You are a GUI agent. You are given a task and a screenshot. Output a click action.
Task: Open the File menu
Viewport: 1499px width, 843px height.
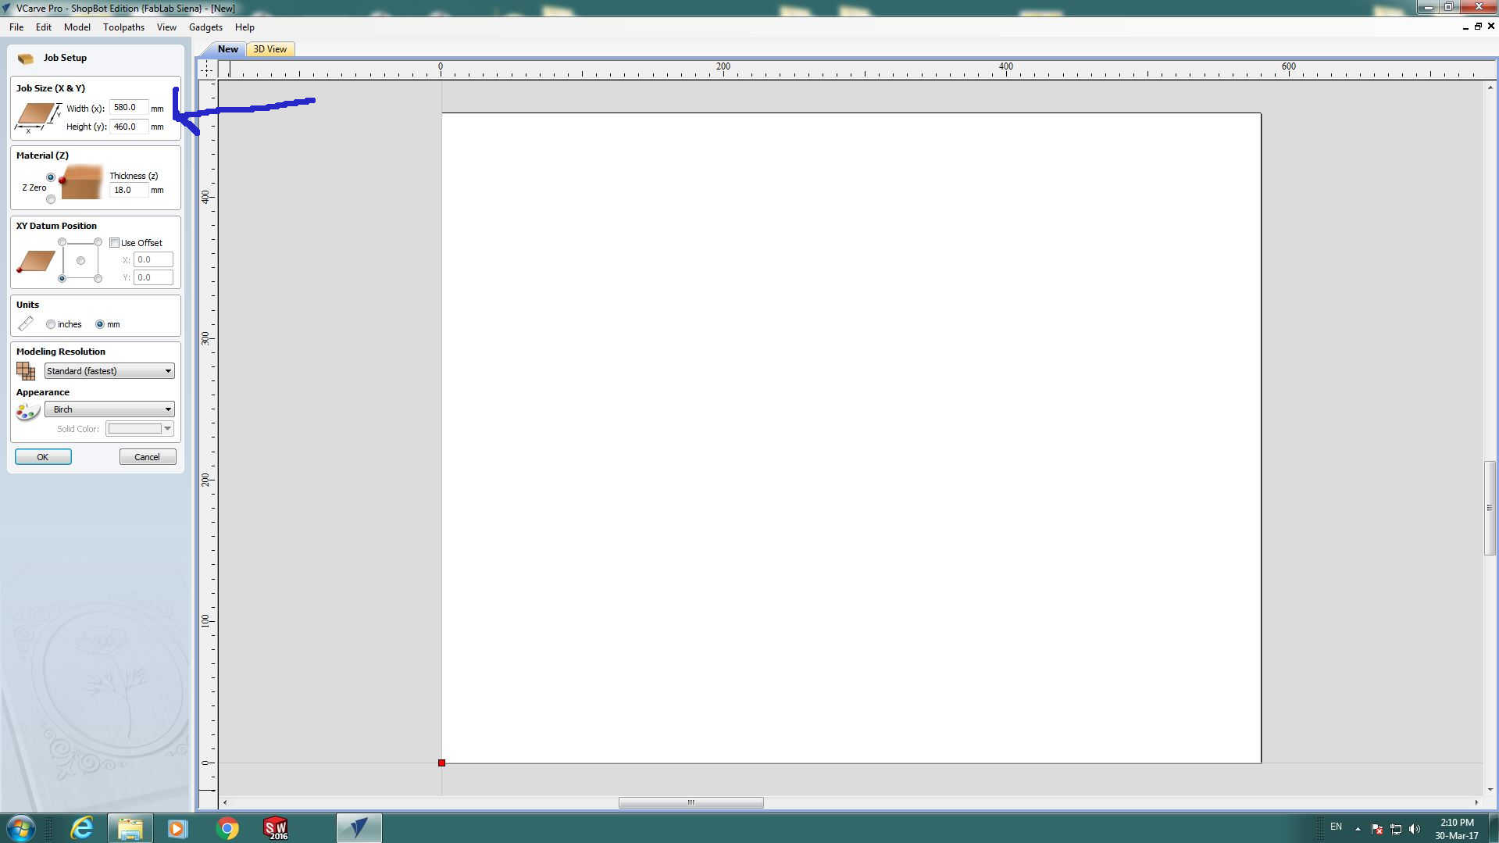pos(16,27)
